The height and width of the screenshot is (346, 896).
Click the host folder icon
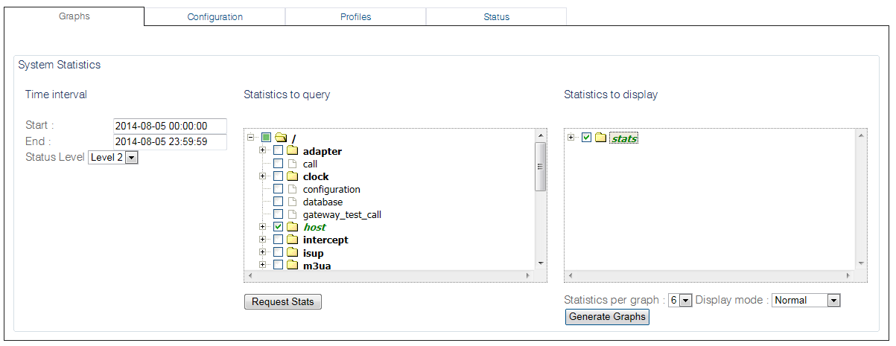(293, 227)
